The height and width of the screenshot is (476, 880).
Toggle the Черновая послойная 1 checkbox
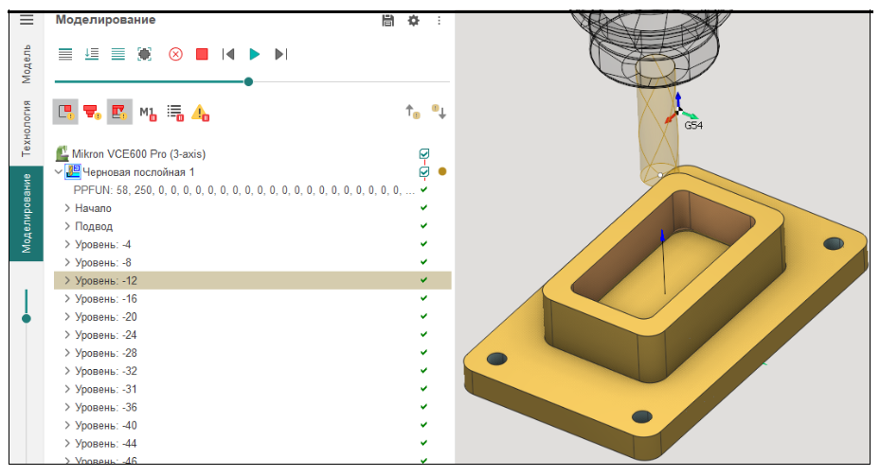click(x=423, y=171)
